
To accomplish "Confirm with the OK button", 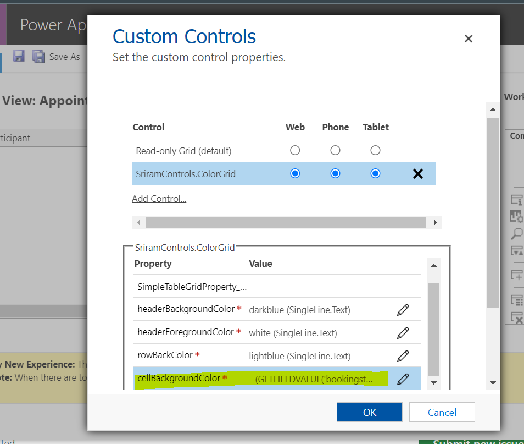I will [x=370, y=412].
